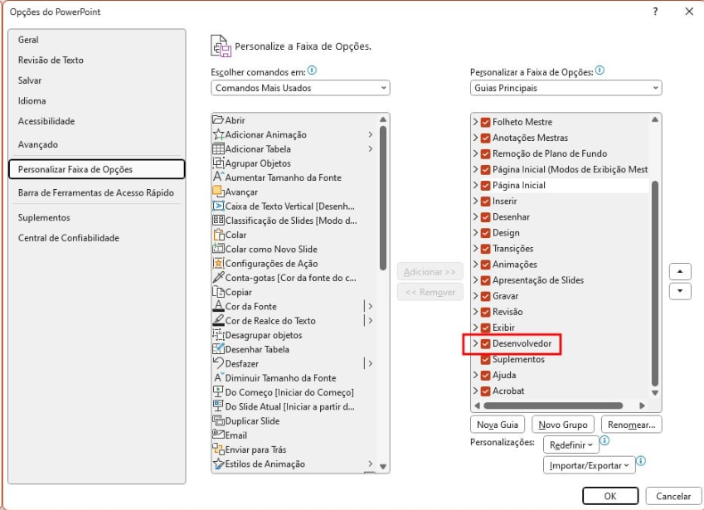Image resolution: width=704 pixels, height=510 pixels.
Task: Uncheck the Folheto Mestre checkbox
Action: click(x=485, y=122)
